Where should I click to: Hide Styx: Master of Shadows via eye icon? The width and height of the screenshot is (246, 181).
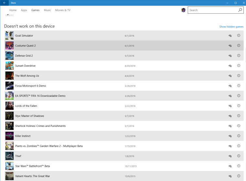point(230,116)
